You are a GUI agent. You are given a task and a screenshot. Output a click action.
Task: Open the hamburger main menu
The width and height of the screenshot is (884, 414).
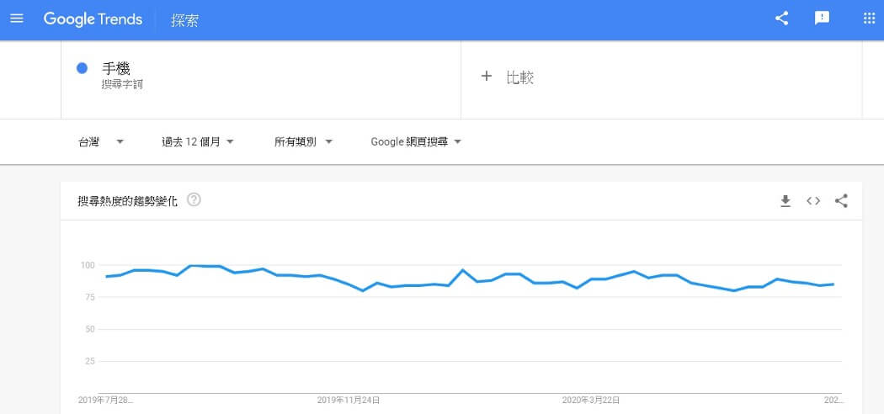pos(16,19)
